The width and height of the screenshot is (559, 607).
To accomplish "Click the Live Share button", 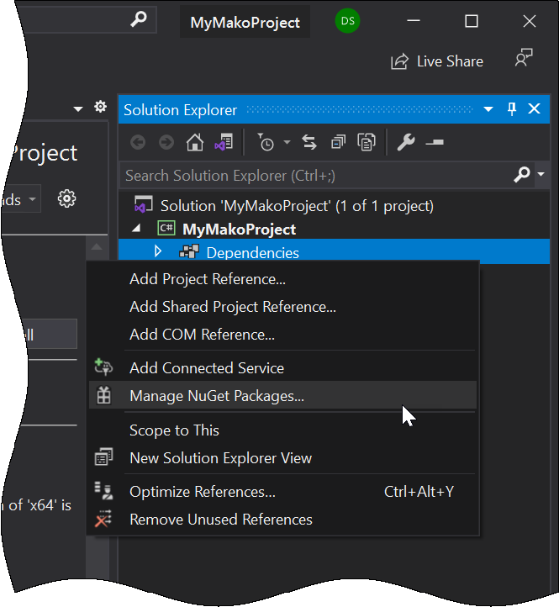I will [x=437, y=61].
